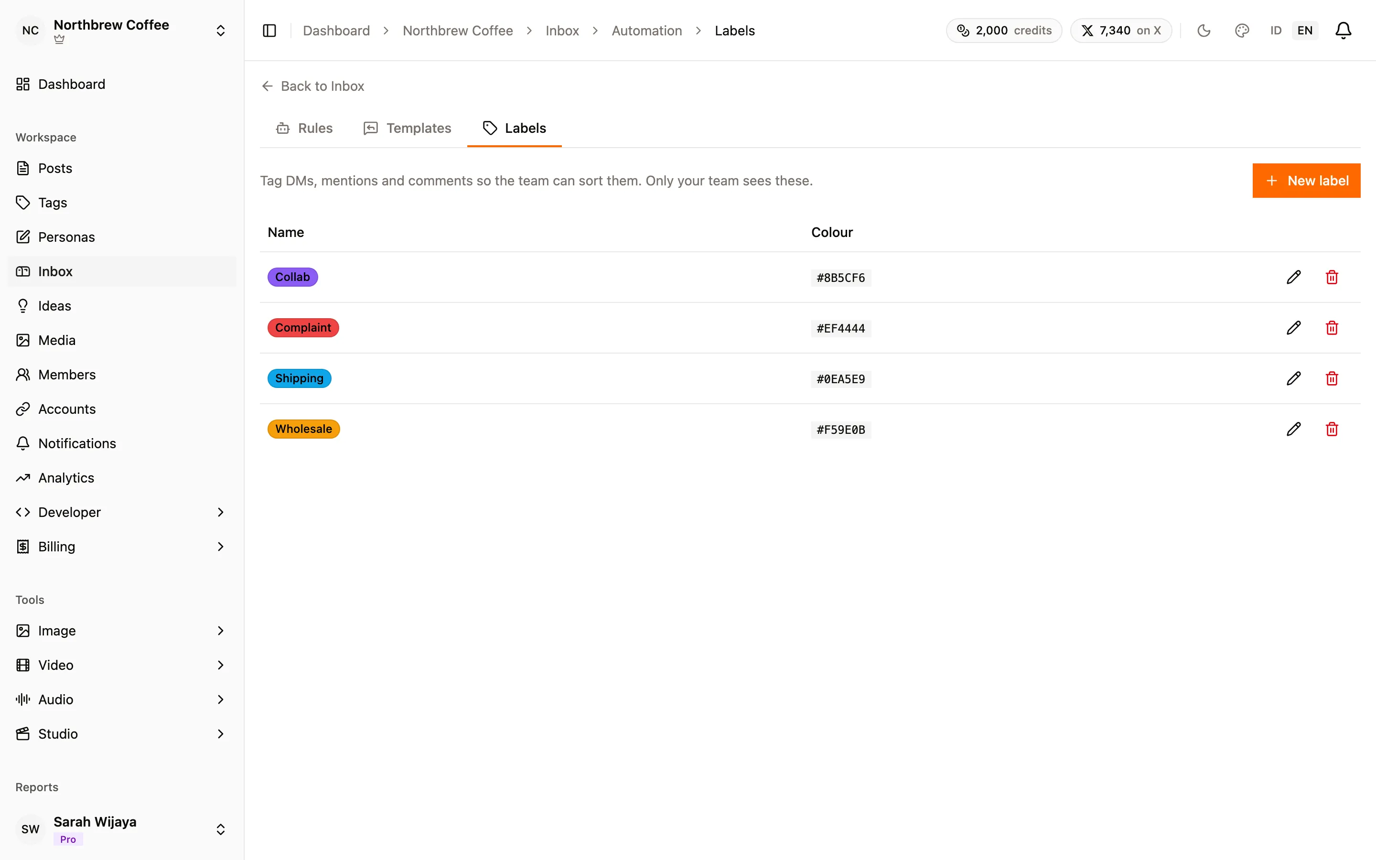Image resolution: width=1376 pixels, height=860 pixels.
Task: Click the 7,340 on X pill
Action: pyautogui.click(x=1121, y=31)
